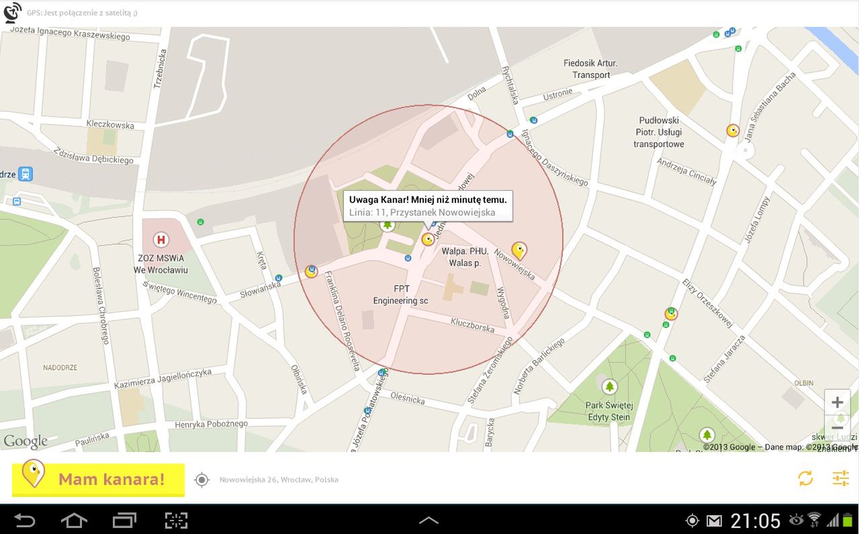Tap kanar marker near Elizy Orzeszkowej

[670, 314]
